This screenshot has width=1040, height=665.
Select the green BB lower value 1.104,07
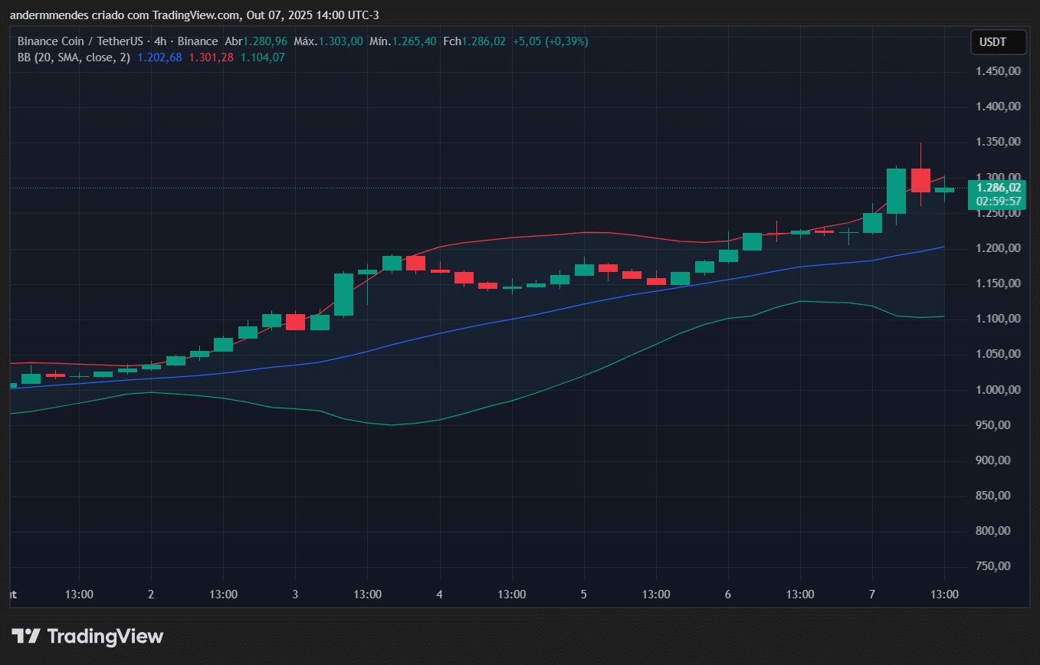(x=262, y=57)
